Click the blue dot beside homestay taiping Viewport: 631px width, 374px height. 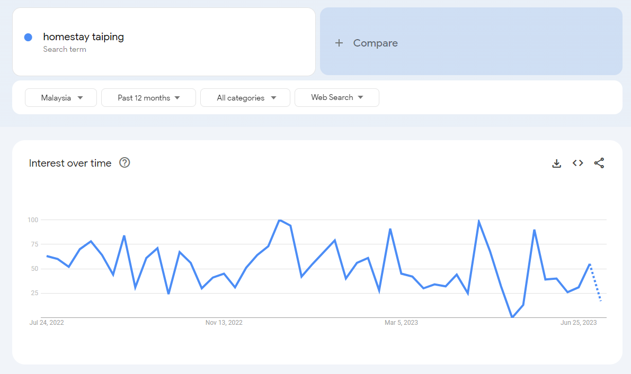click(29, 37)
